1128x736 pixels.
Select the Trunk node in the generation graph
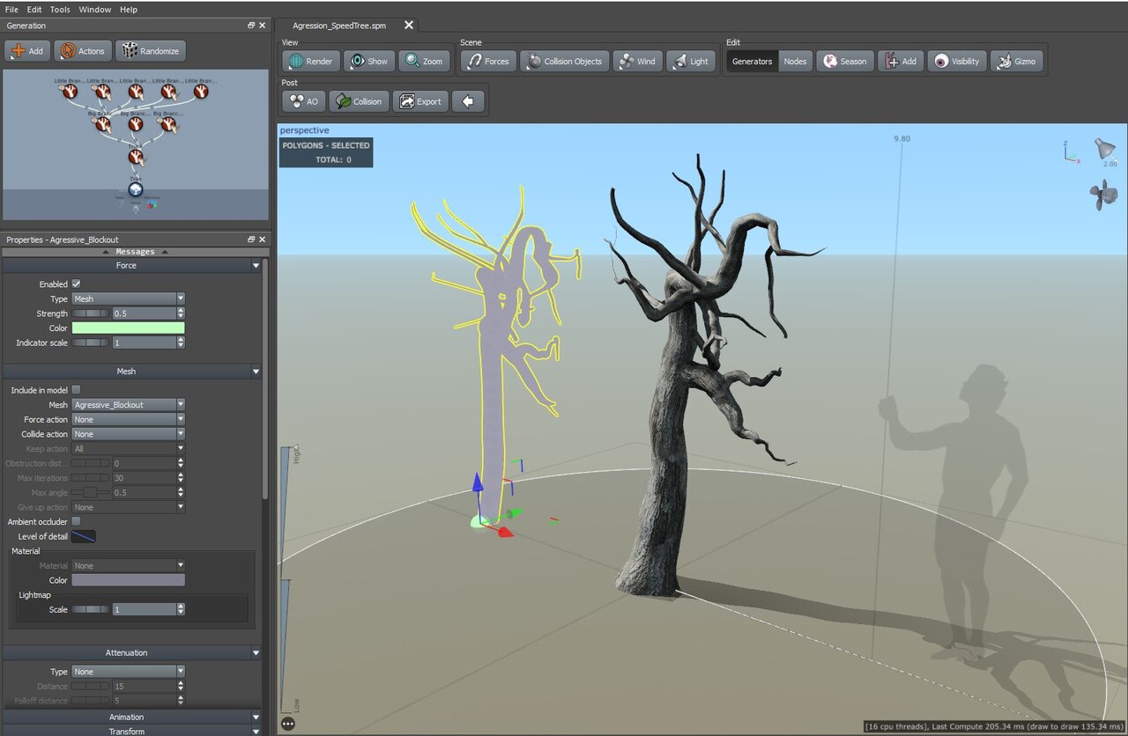click(x=136, y=157)
